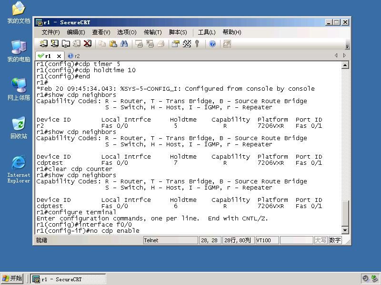Click the Copy toolbar icon
Screen dimensions: 381x285
click(x=102, y=44)
